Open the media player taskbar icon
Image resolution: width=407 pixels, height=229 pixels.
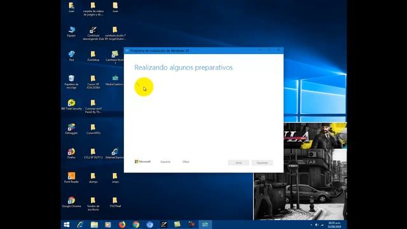point(108,225)
